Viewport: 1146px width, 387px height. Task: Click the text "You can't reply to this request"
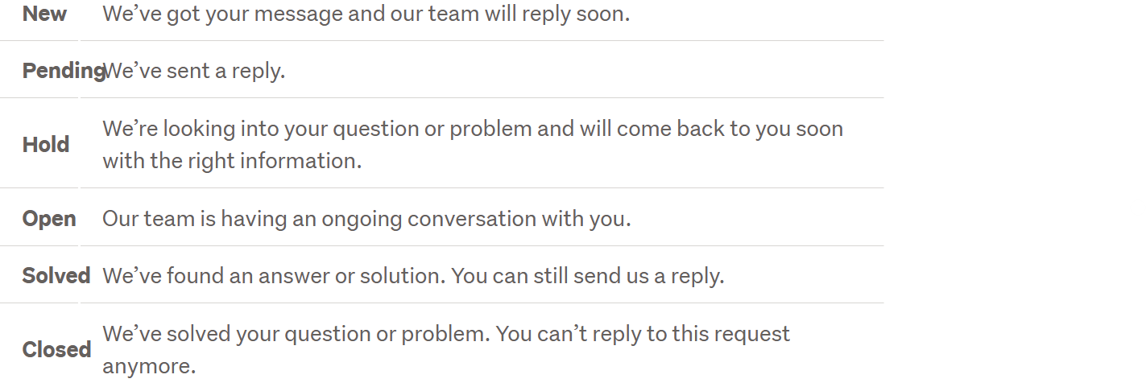pyautogui.click(x=643, y=334)
